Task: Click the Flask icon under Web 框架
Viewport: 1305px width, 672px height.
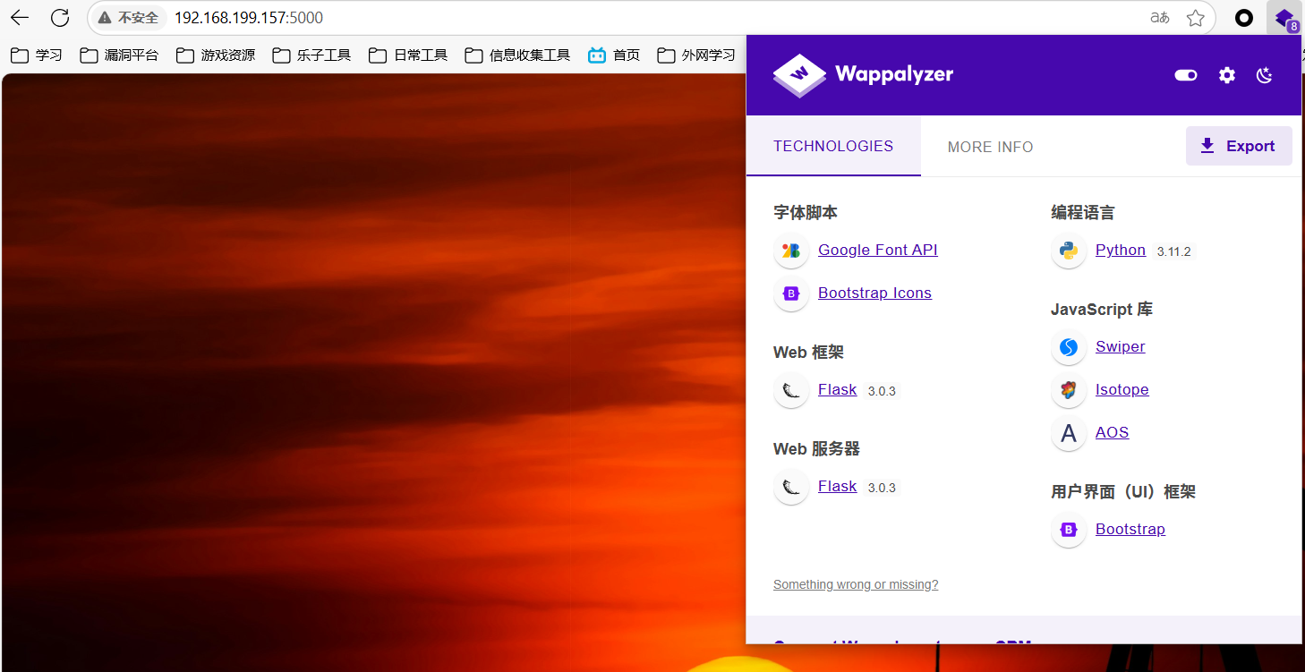Action: click(791, 390)
